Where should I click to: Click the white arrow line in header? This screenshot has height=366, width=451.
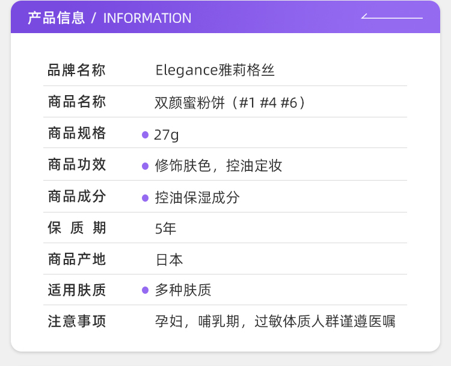coord(391,16)
